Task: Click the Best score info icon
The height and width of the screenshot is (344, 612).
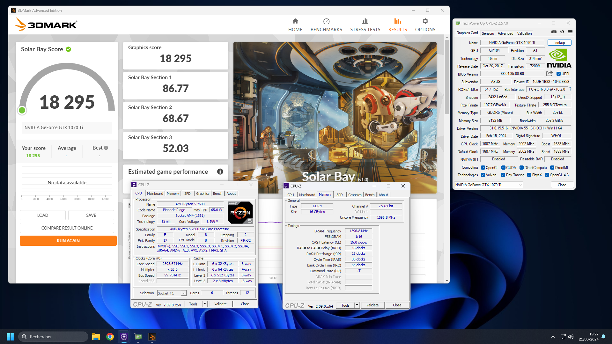Action: [x=106, y=148]
